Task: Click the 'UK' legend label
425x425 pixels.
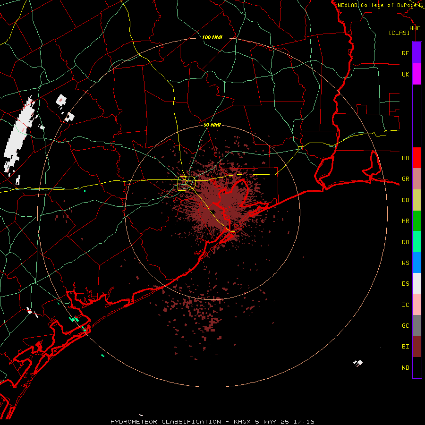Action: 405,75
